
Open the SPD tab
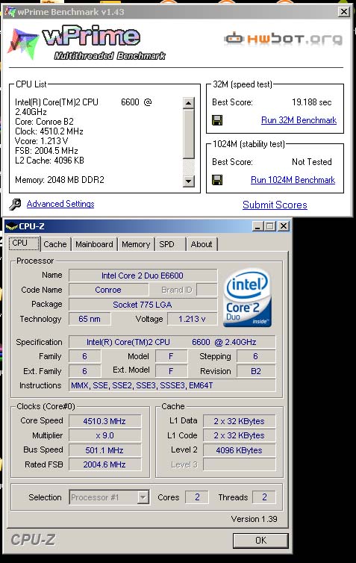[x=170, y=244]
